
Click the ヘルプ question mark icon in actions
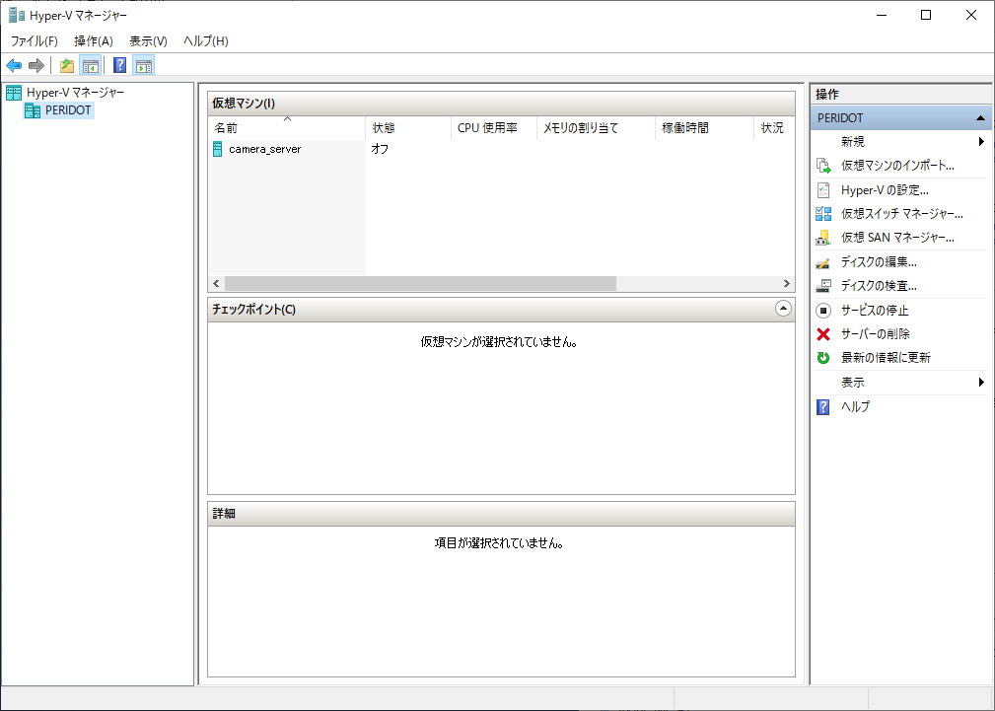823,407
